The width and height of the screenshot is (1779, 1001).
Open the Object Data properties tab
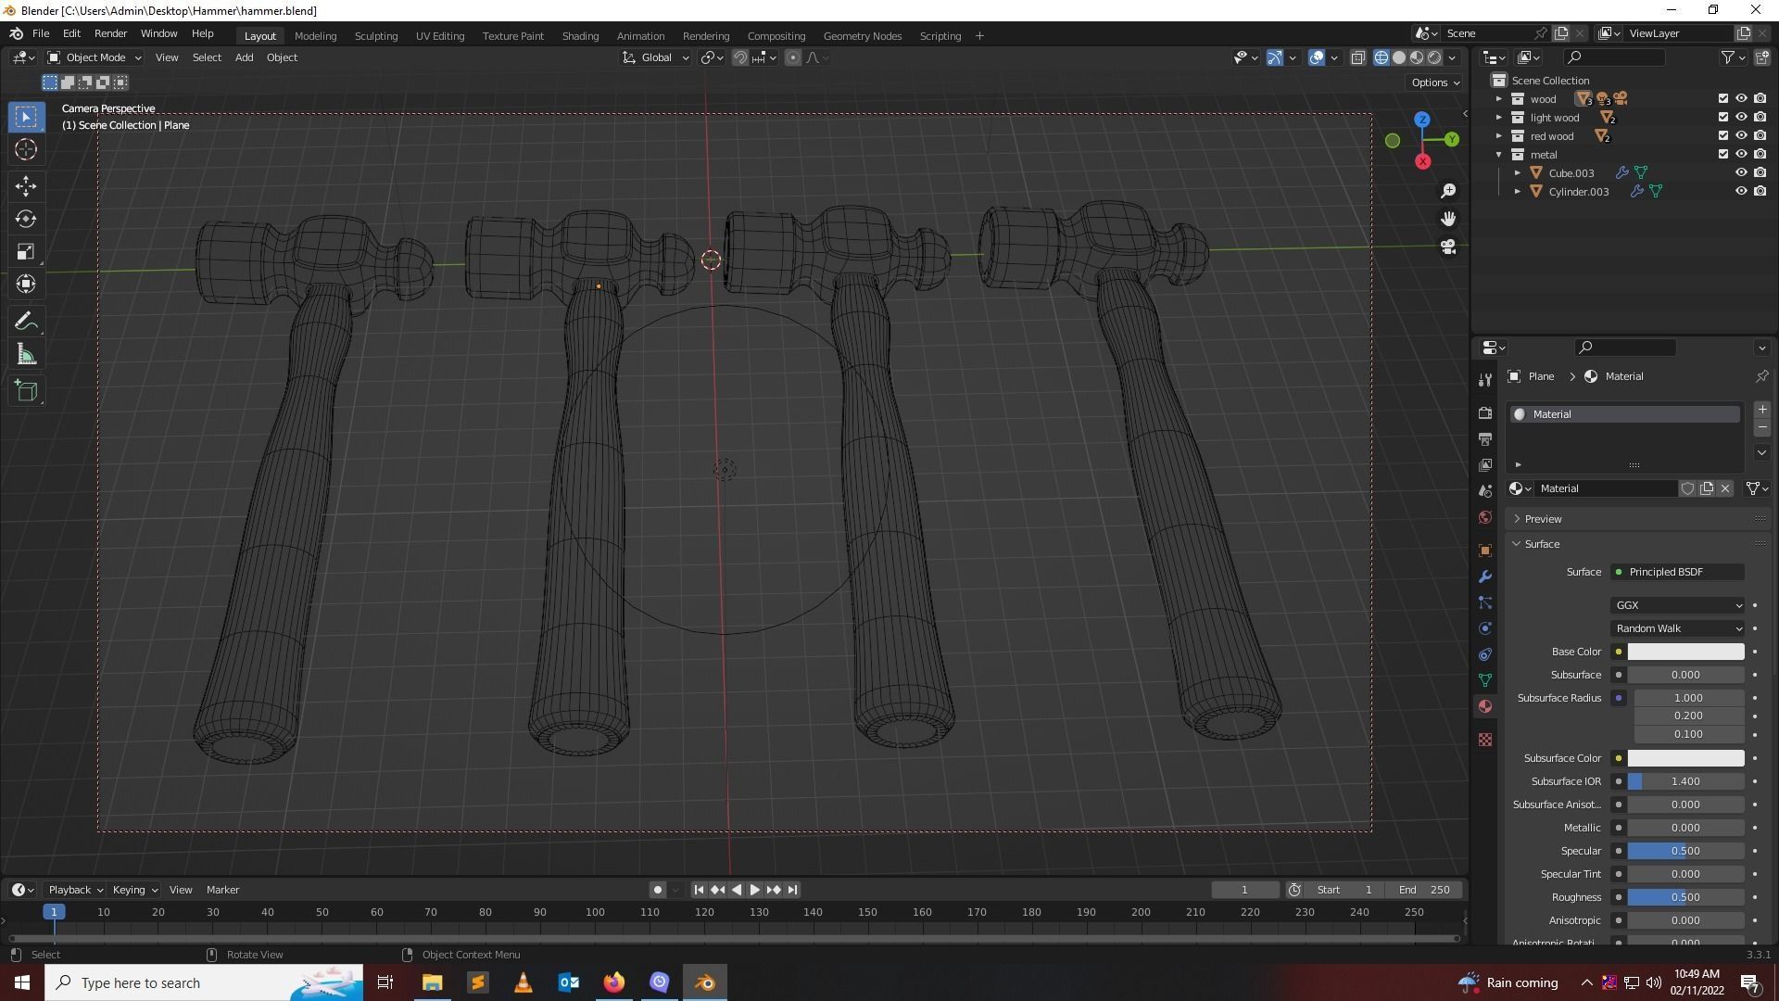(1485, 680)
